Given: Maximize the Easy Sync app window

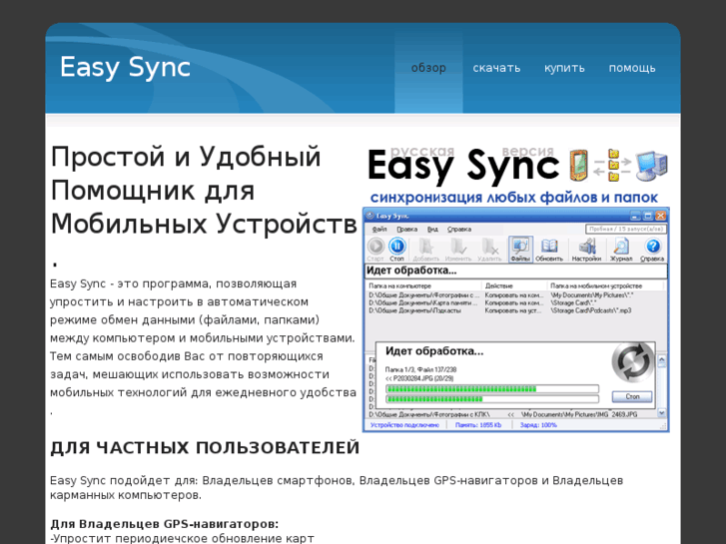Looking at the screenshot, I should (x=648, y=216).
